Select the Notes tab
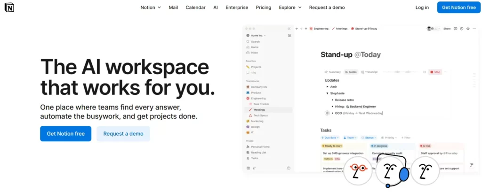Viewport: 482px width, 192px height. 351,72
